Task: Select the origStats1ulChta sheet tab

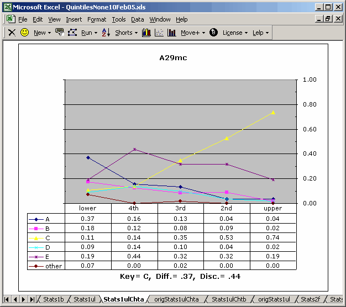Action: 177,299
